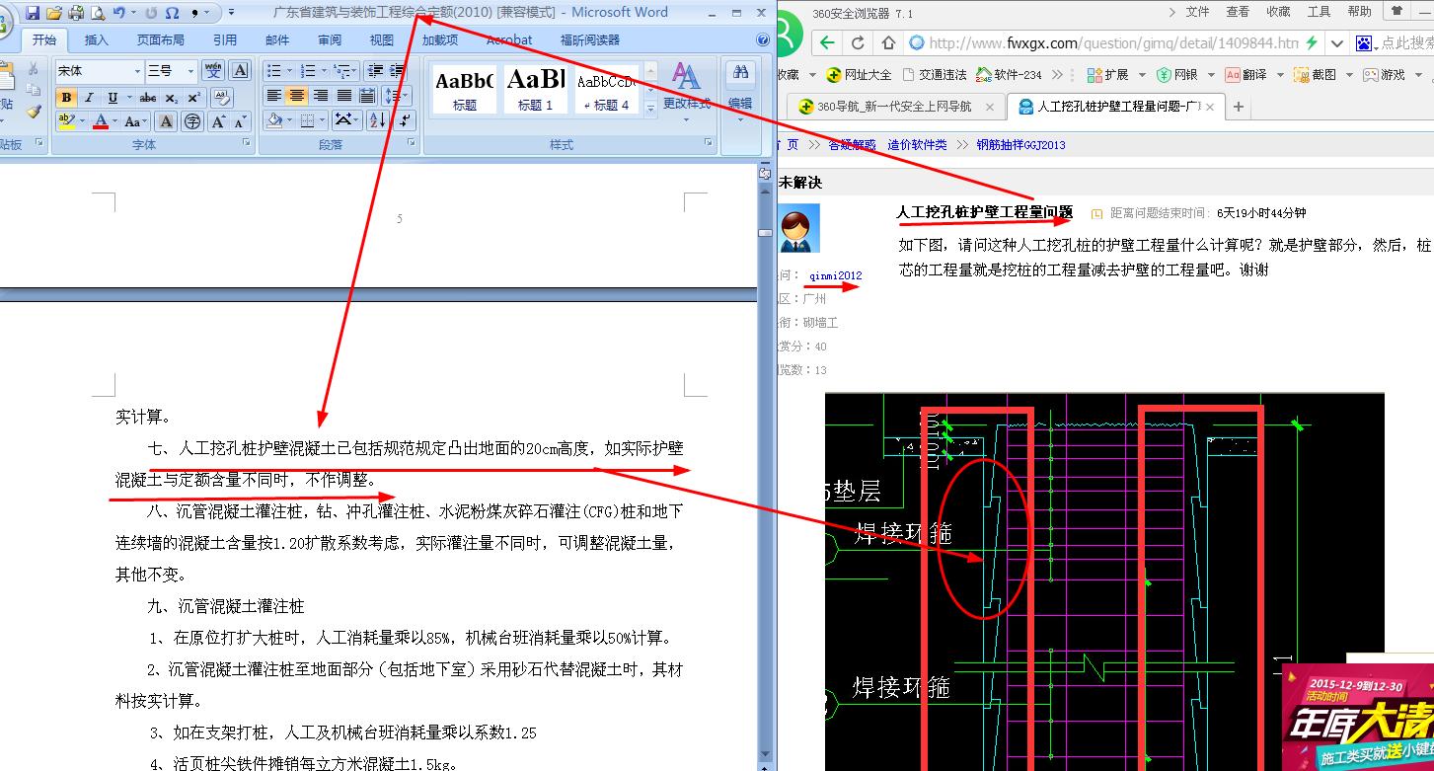Expand styles gallery more arrow
Screen dimensions: 1434x771
pyautogui.click(x=649, y=109)
